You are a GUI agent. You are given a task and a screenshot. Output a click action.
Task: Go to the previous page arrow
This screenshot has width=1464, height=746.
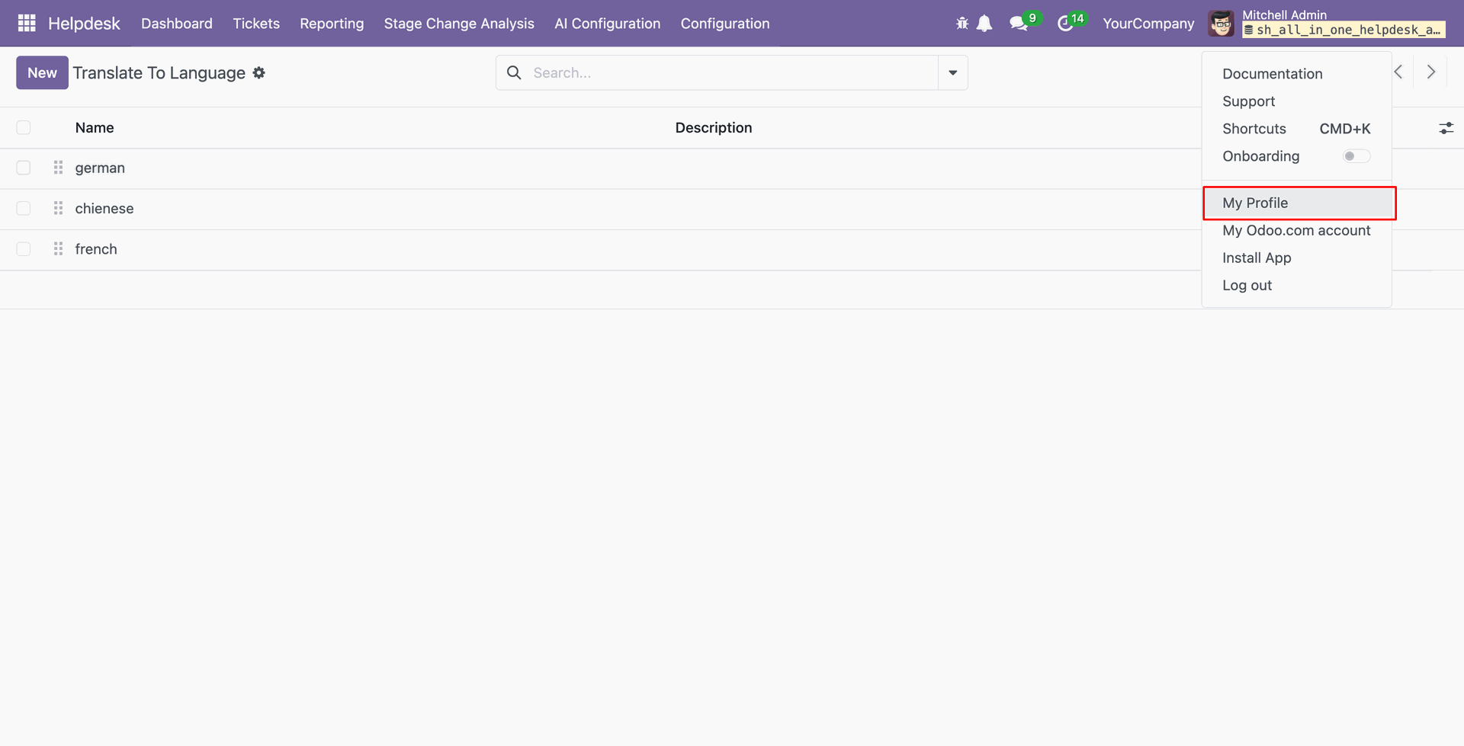pos(1398,72)
